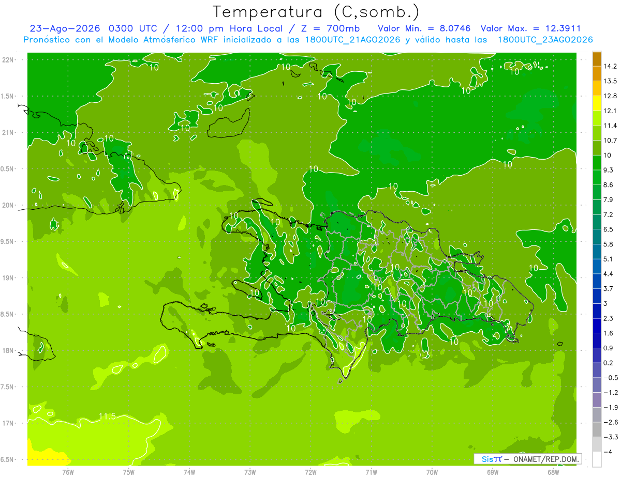Screen dimensions: 621x479
Task: Click the '73W' longitude label
Action: click(x=250, y=472)
